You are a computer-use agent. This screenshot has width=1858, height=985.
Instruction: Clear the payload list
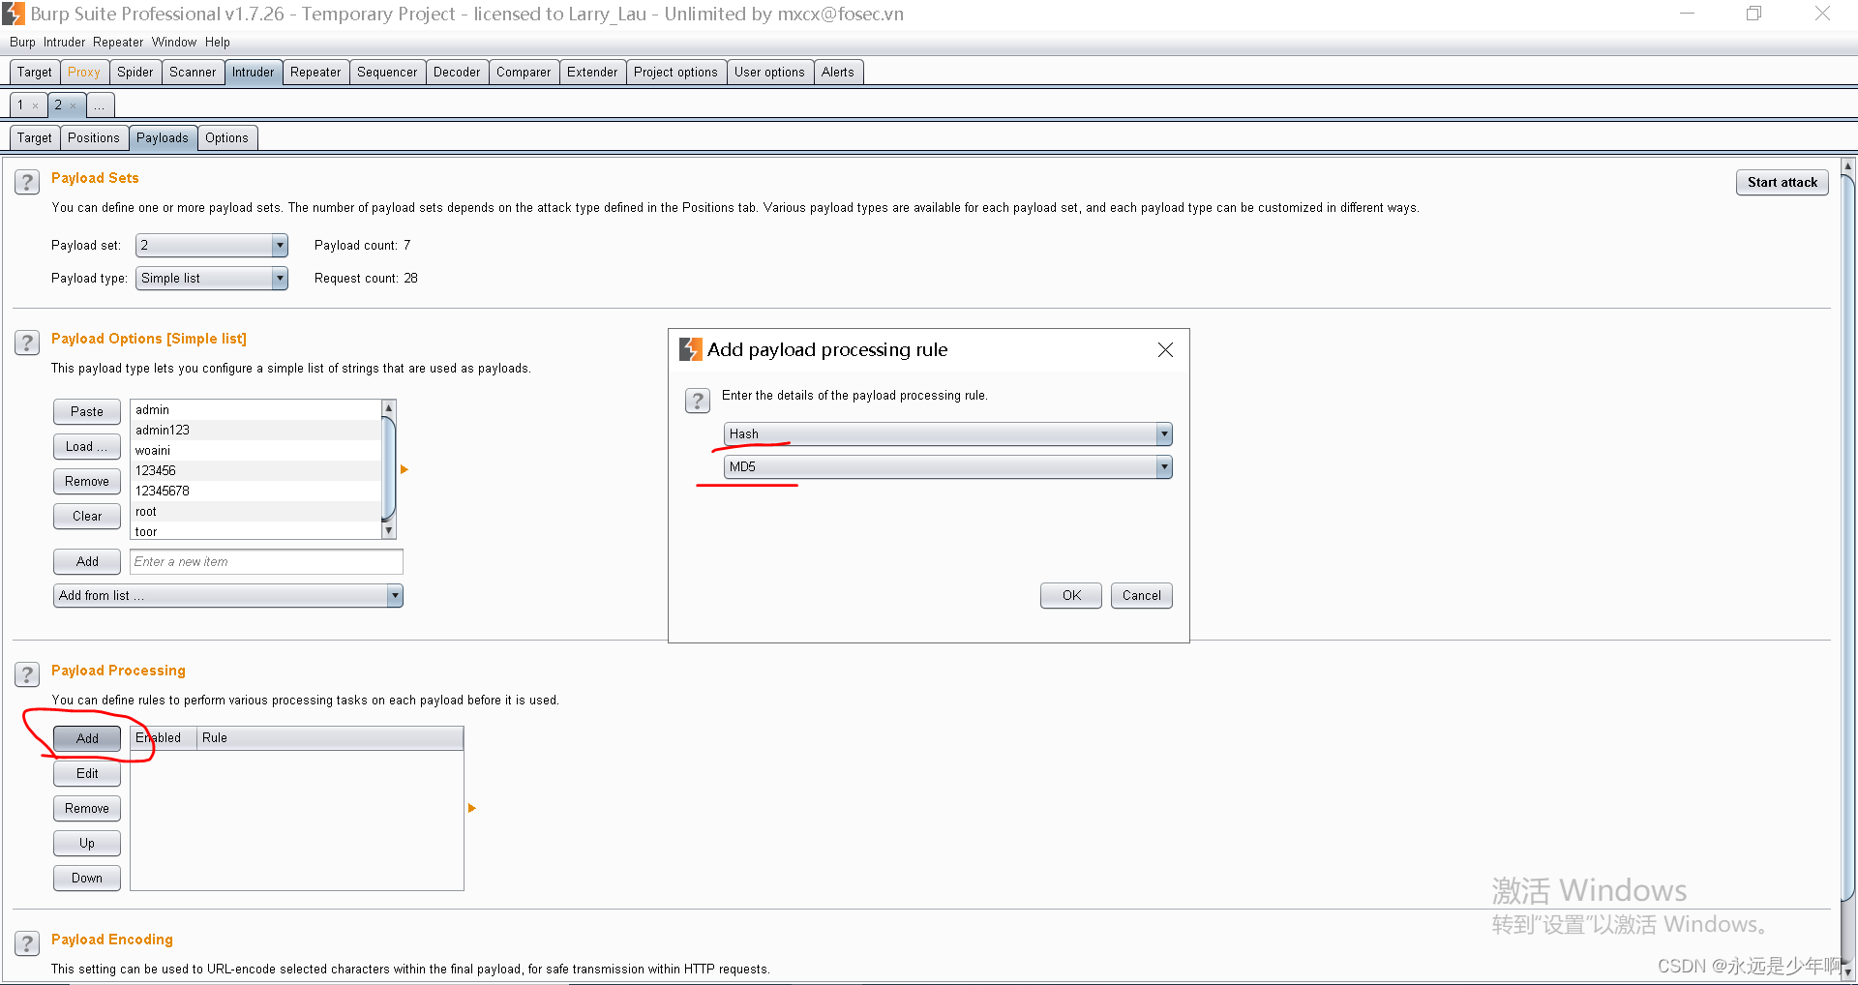(87, 517)
